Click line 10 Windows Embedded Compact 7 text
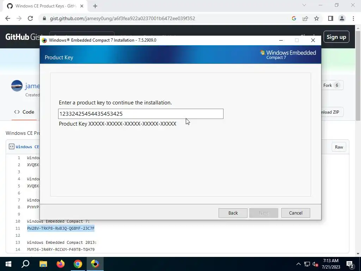361x271 pixels. click(x=58, y=221)
